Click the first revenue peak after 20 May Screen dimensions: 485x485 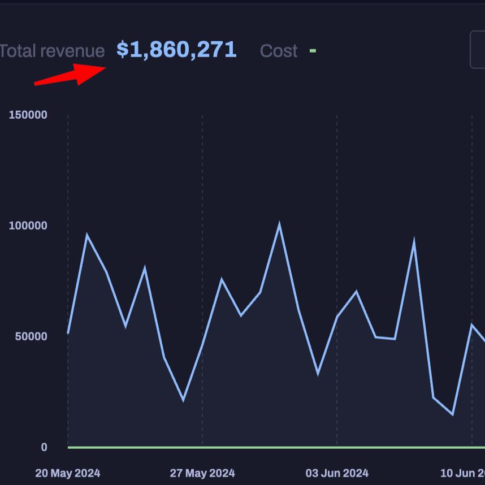click(x=86, y=235)
